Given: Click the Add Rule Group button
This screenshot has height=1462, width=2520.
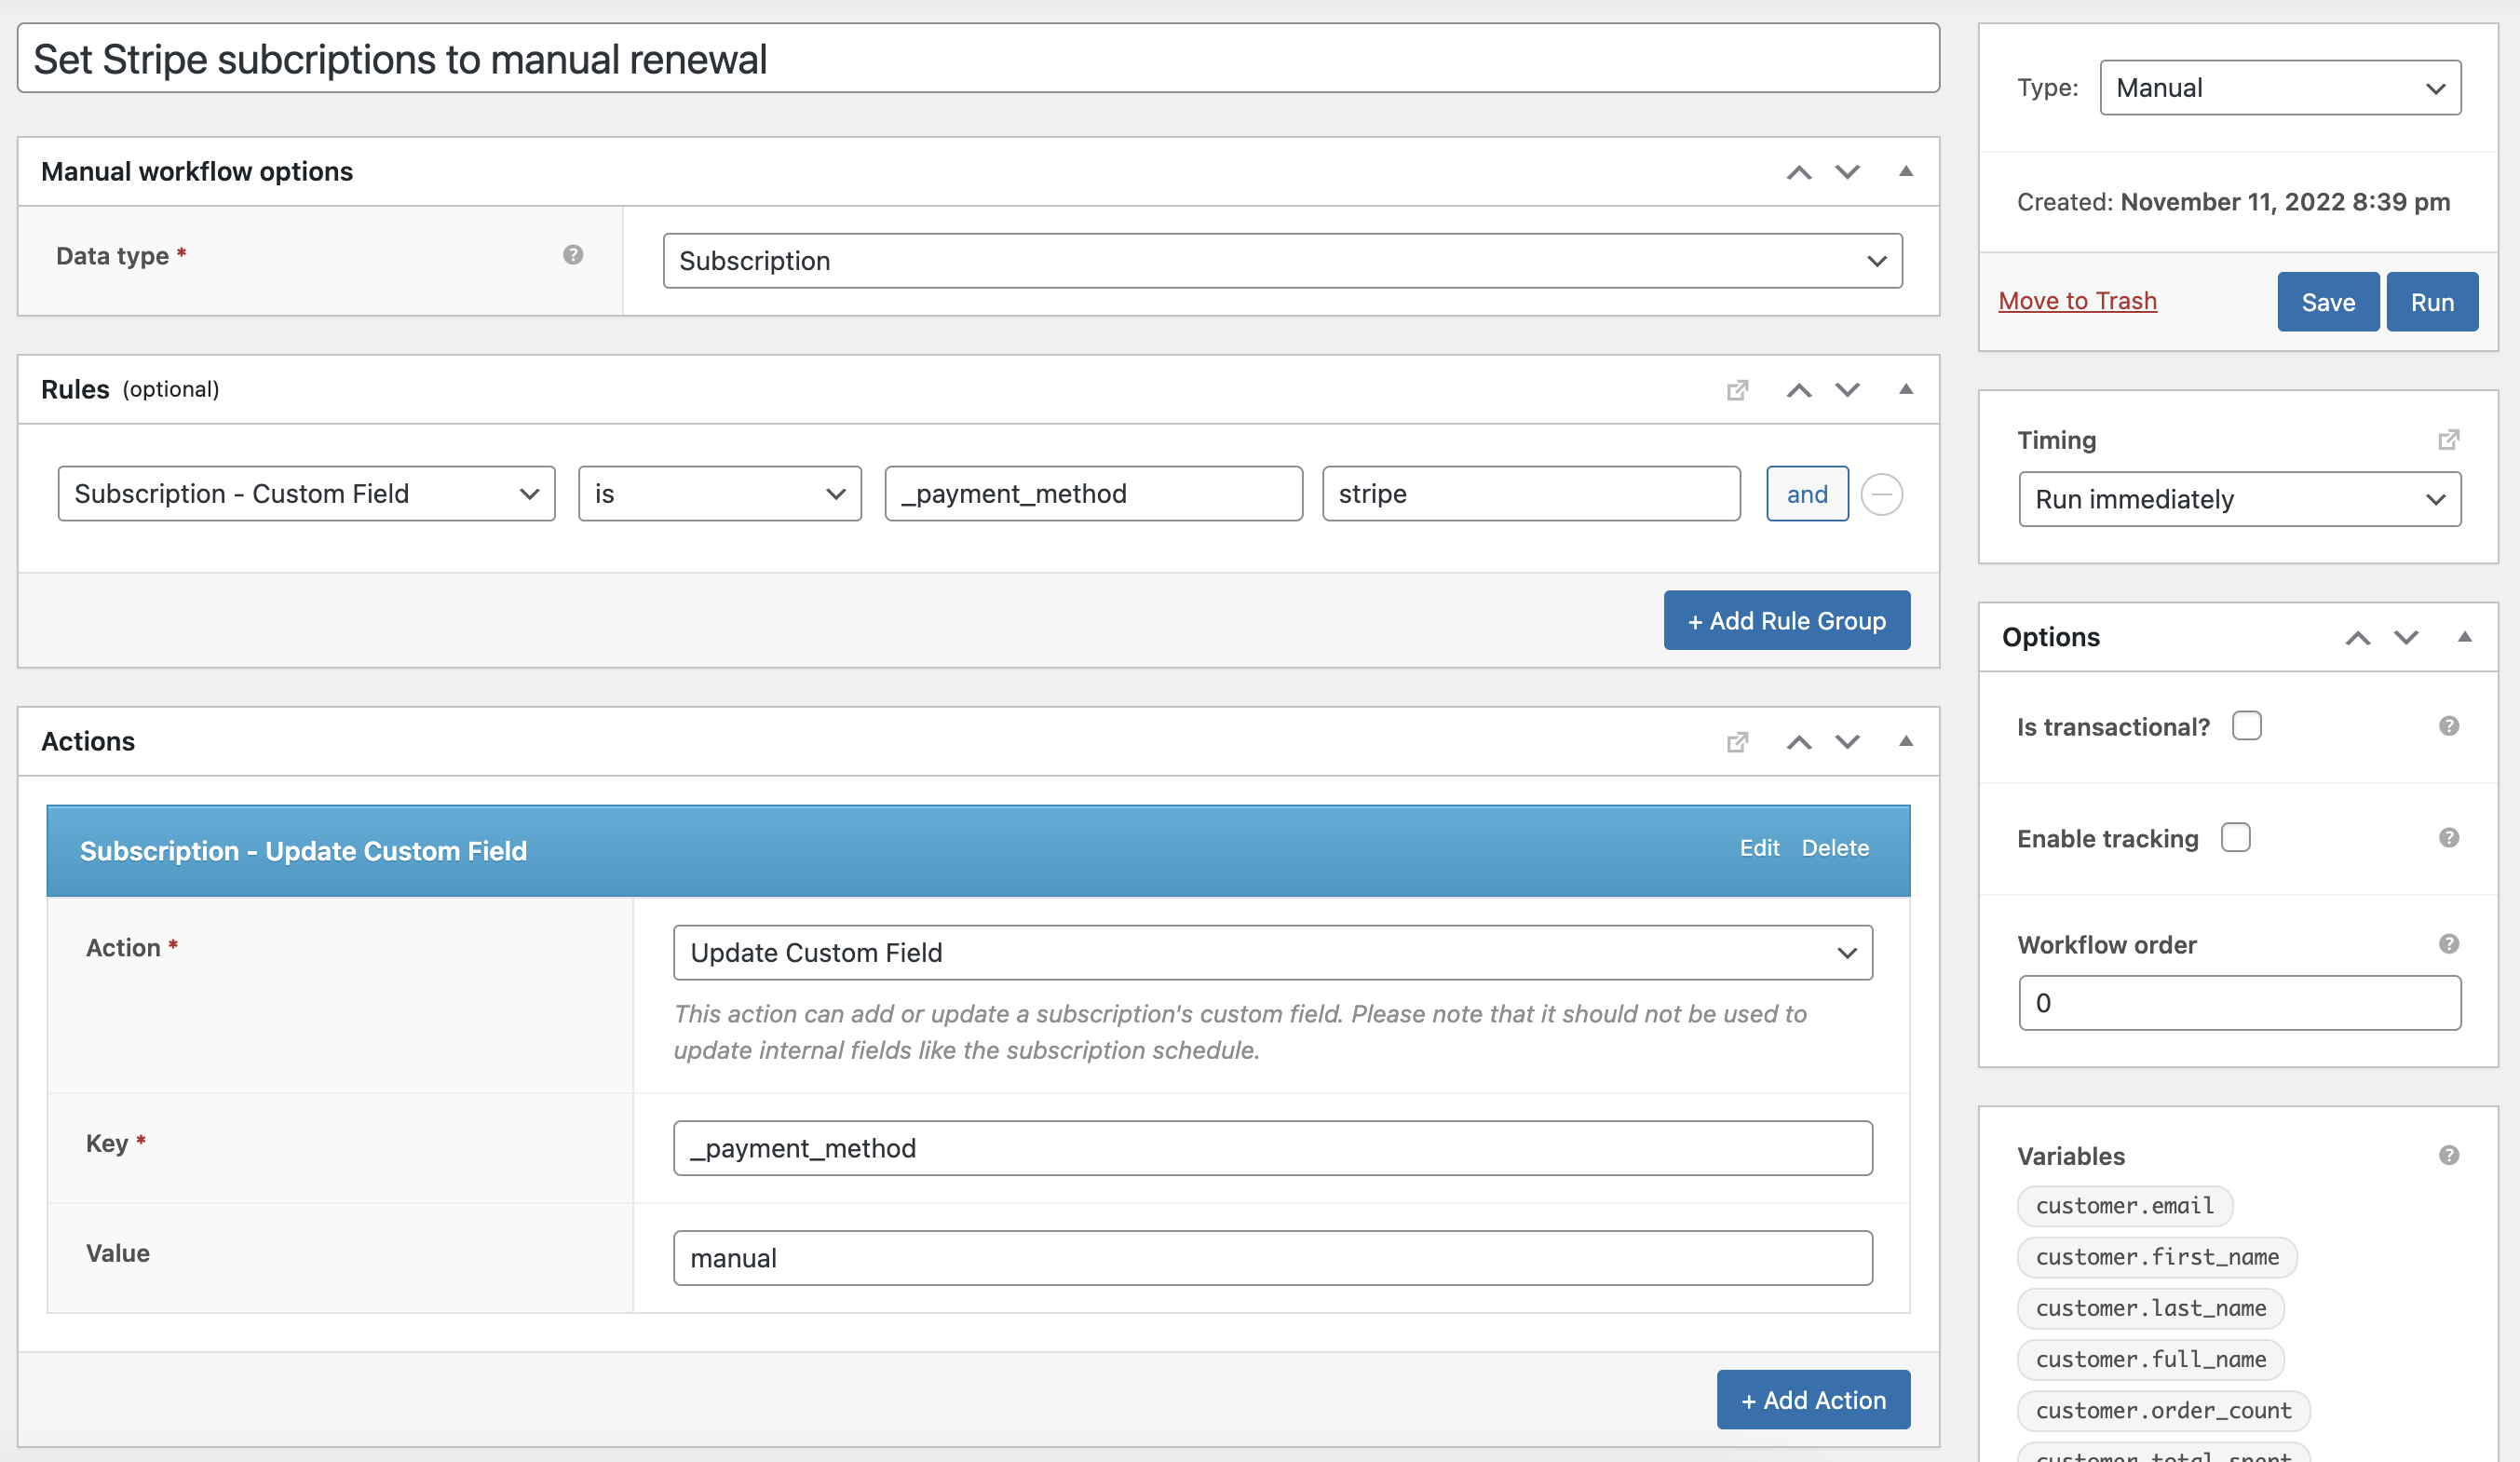Looking at the screenshot, I should 1786,621.
